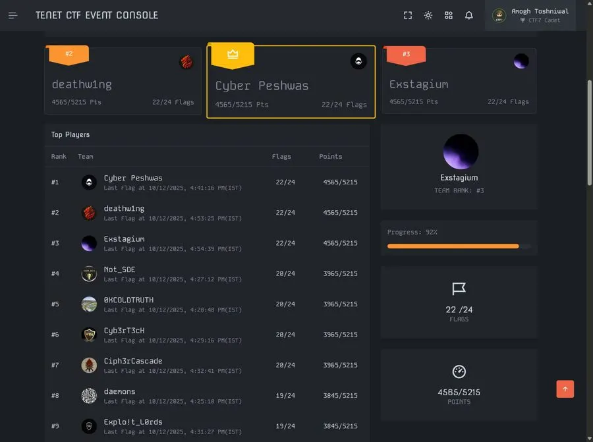Open notifications bell

(x=469, y=16)
